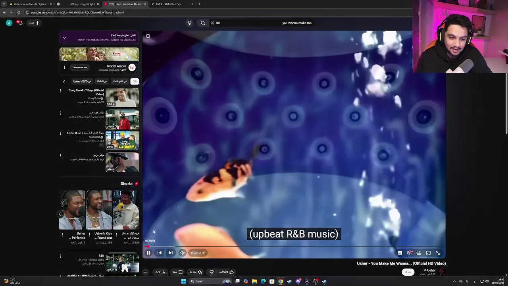
Task: Select the UsherVEVO filter chip
Action: (x=82, y=81)
